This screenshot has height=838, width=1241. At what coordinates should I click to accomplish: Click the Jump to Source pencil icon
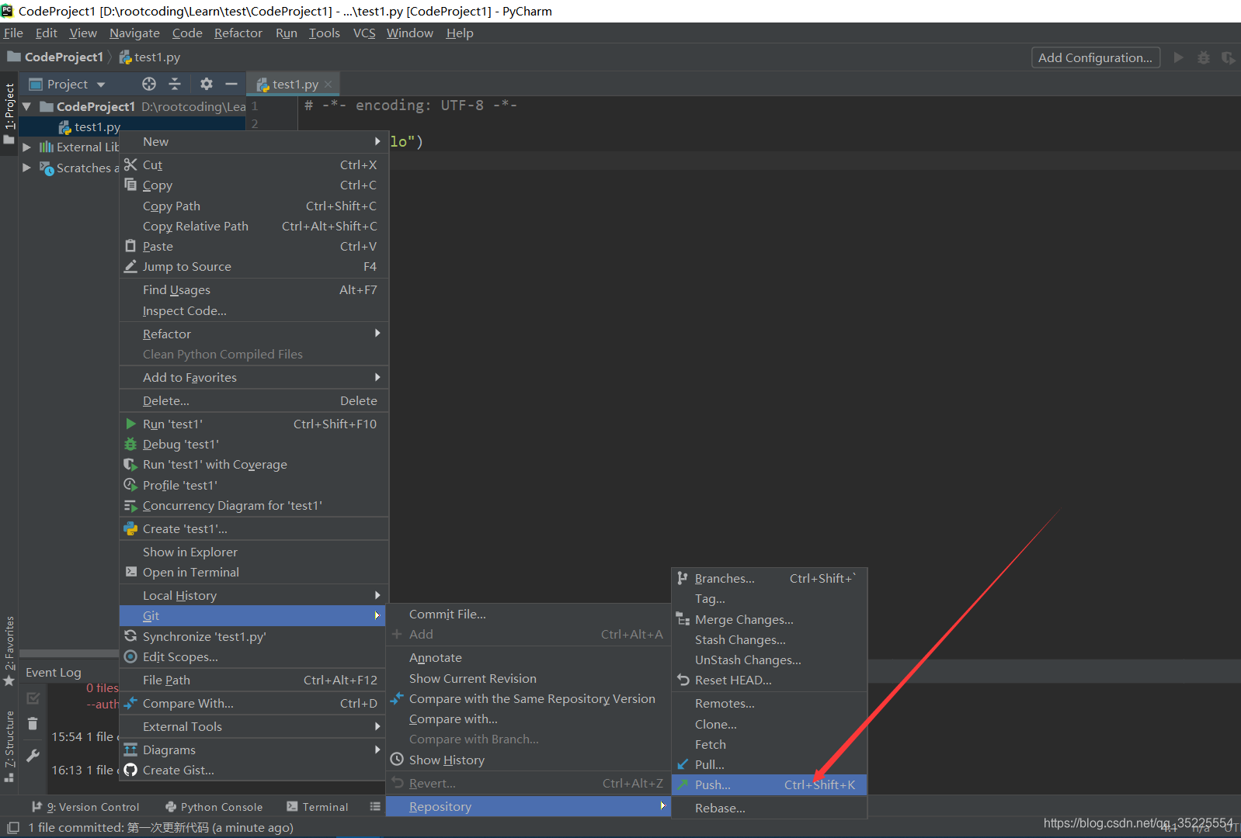130,266
